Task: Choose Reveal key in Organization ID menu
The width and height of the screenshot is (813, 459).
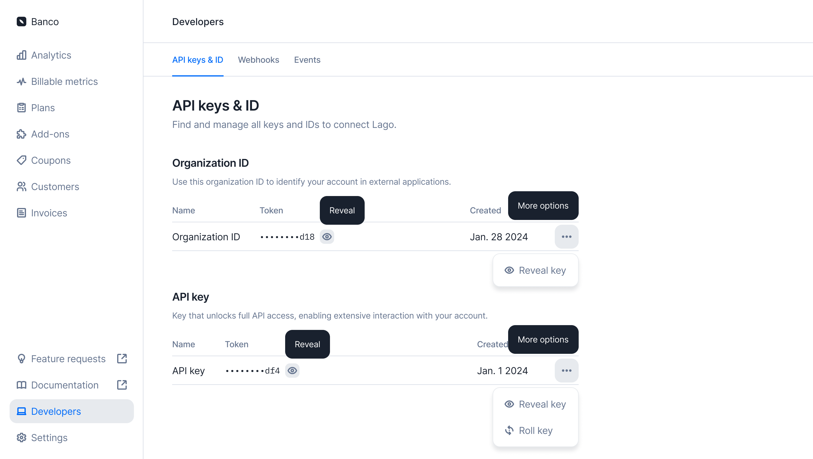Action: coord(536,270)
